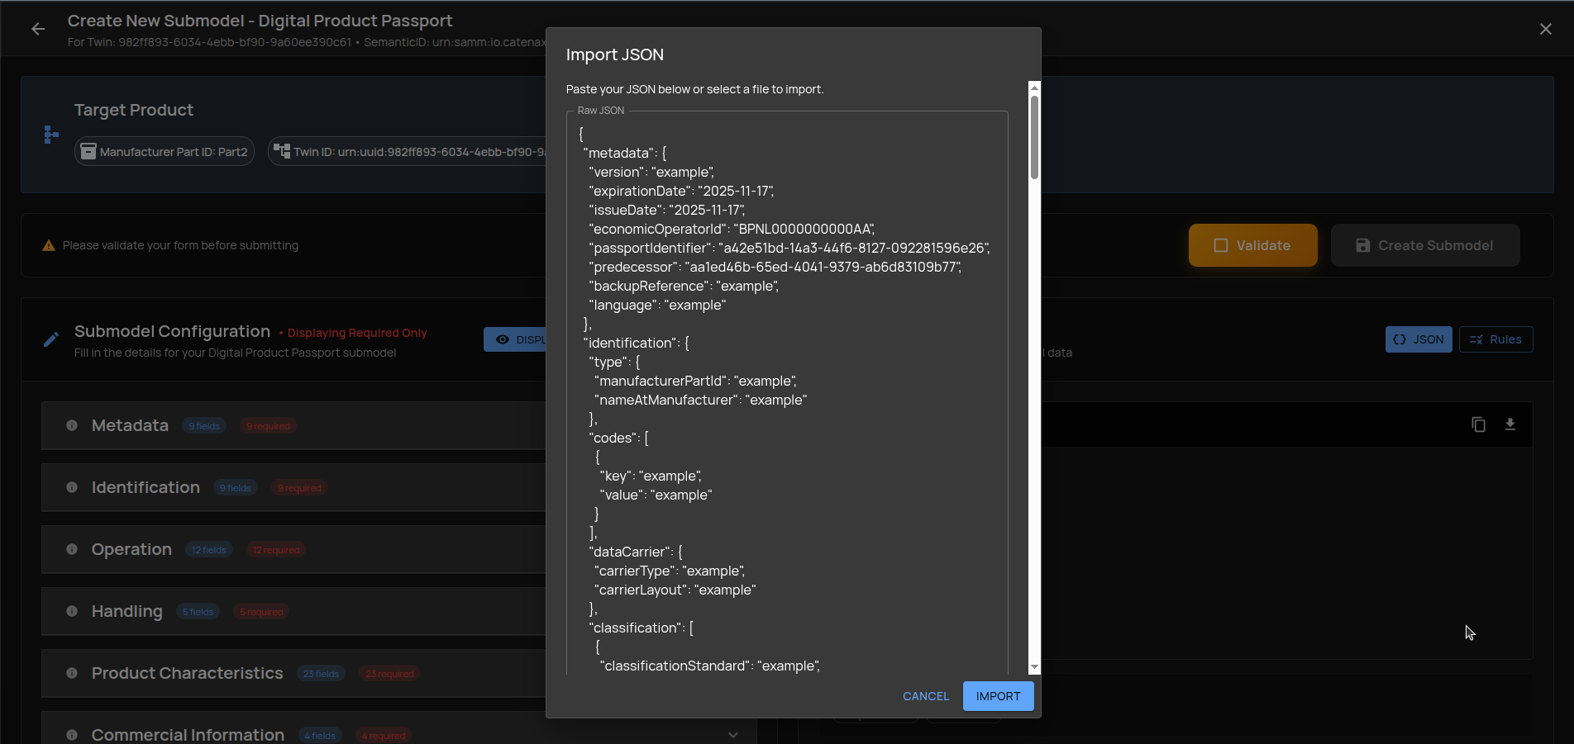Click inside the Raw JSON text area
This screenshot has width=1574, height=744.
[x=785, y=388]
